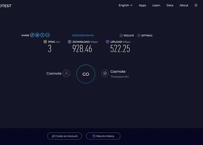Copy the result link via share icon
Image resolution: width=203 pixels, height=145 pixels.
(32, 35)
